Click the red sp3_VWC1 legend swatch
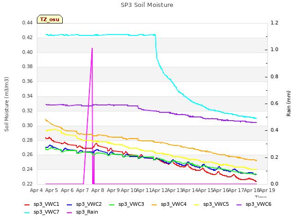Viewport: 295px width, 221px height. click(27, 204)
